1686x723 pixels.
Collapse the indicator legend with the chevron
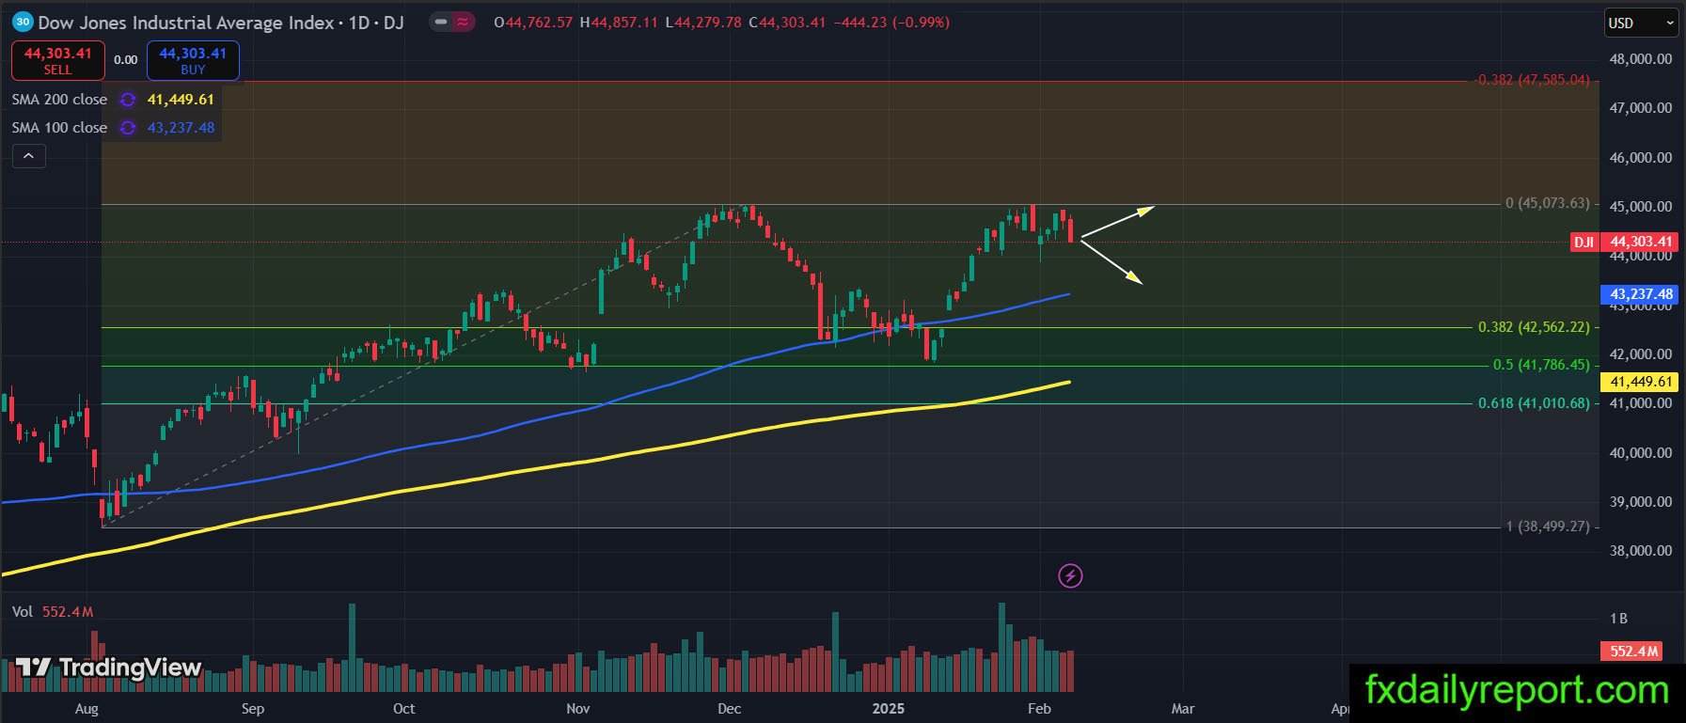click(x=28, y=156)
